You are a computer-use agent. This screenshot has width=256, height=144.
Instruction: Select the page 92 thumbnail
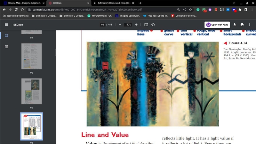31,126
